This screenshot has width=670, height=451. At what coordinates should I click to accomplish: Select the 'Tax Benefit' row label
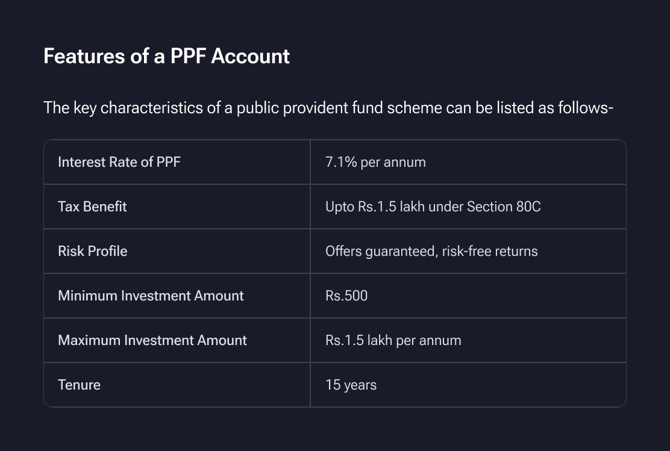[x=92, y=207]
